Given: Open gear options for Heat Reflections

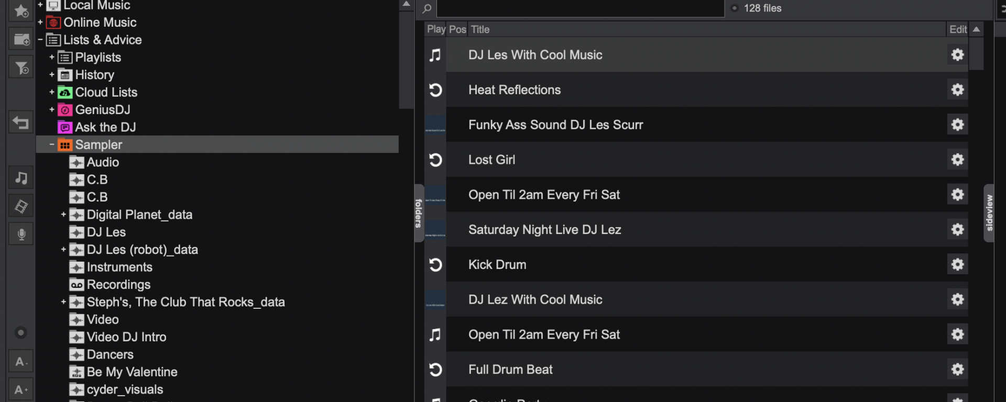Looking at the screenshot, I should pyautogui.click(x=957, y=90).
